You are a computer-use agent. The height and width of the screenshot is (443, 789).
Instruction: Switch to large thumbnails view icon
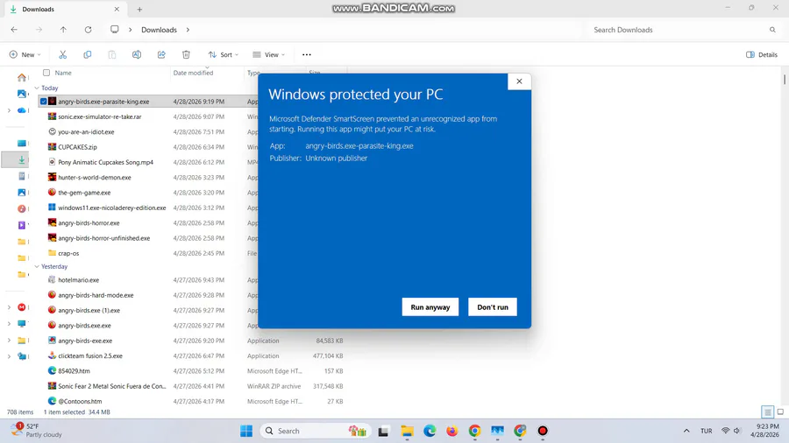click(780, 411)
